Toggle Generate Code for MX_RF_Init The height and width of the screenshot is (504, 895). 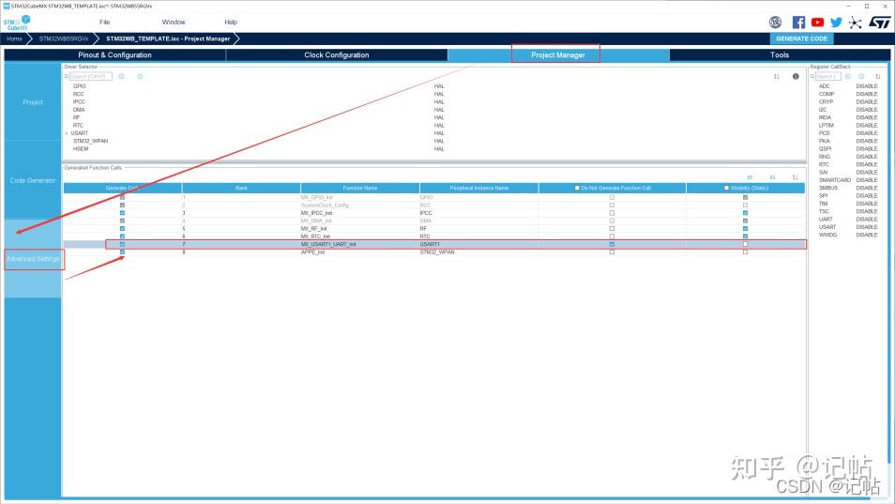122,228
